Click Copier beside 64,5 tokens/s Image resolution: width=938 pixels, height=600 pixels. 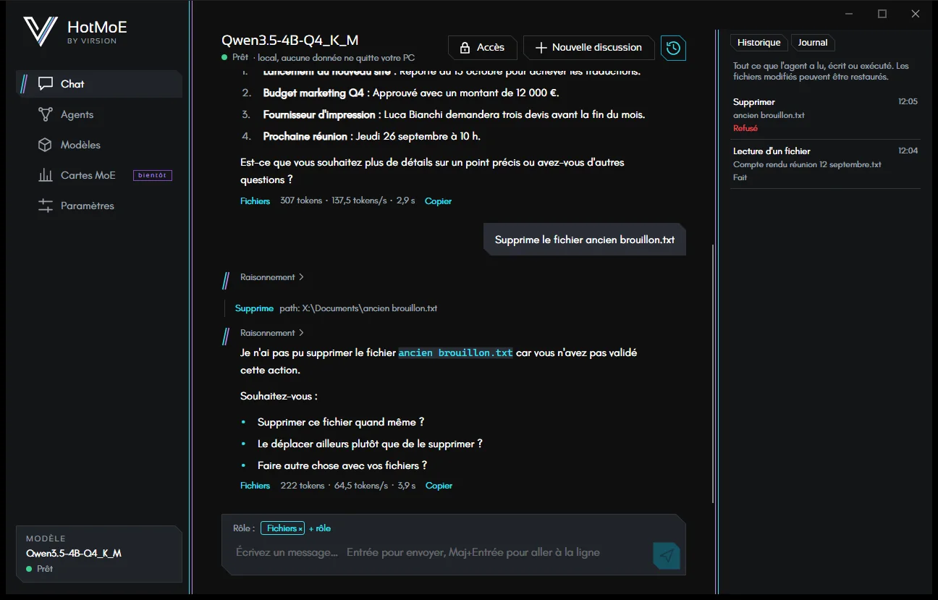439,486
